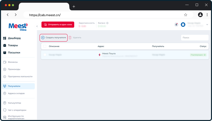Expand the user account dropdown arrow
The height and width of the screenshot is (121, 212).
(207, 25)
